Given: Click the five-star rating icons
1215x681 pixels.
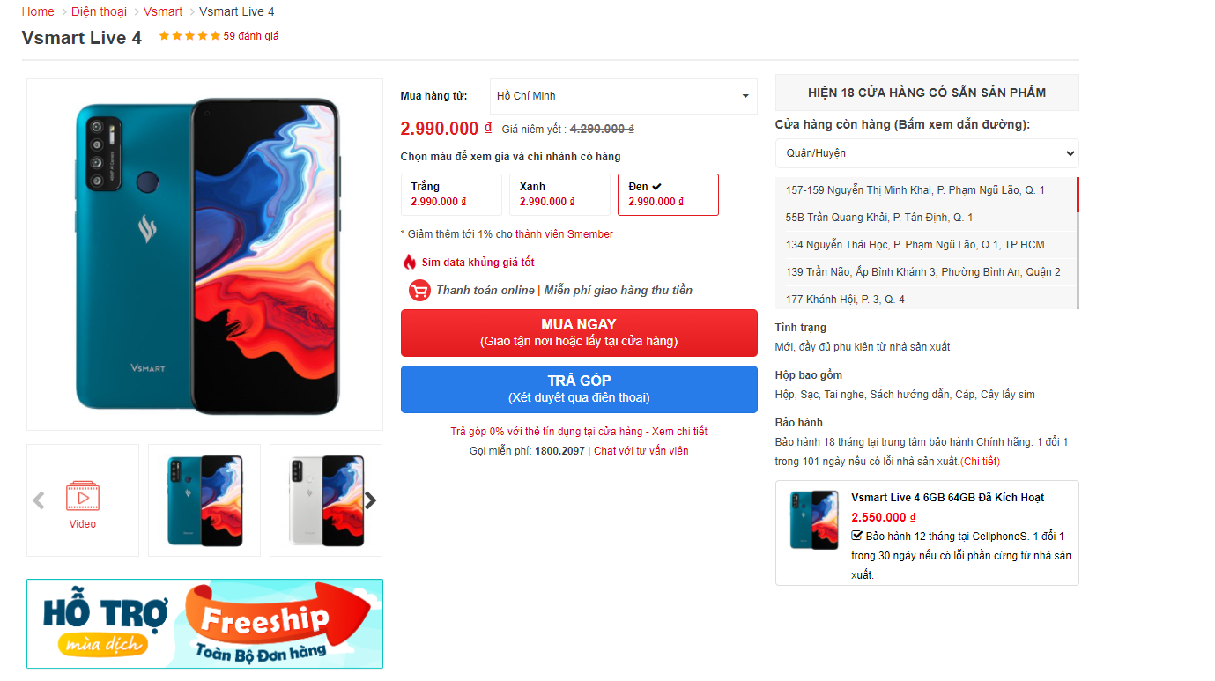Looking at the screenshot, I should [189, 36].
